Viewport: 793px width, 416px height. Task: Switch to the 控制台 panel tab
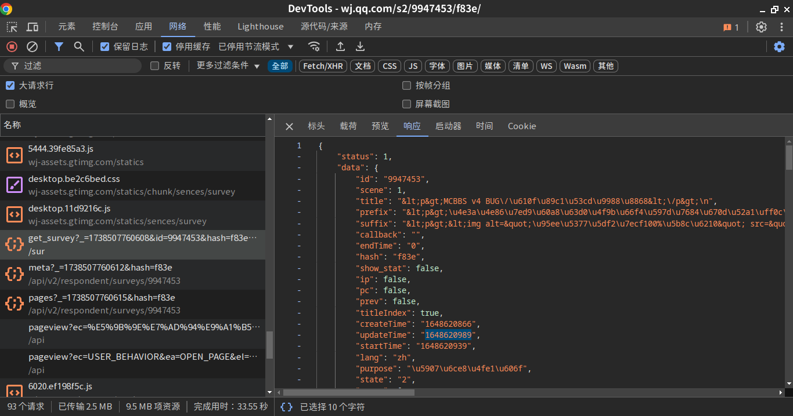pyautogui.click(x=105, y=27)
